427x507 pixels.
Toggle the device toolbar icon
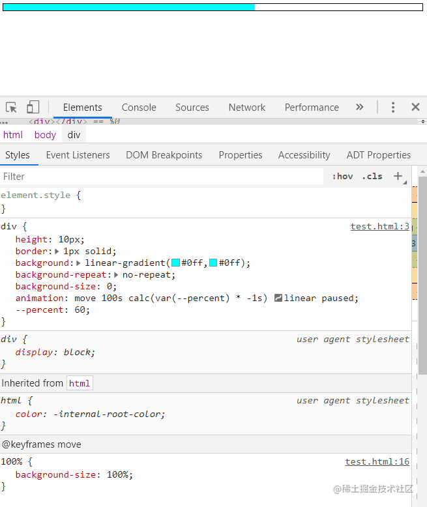33,107
